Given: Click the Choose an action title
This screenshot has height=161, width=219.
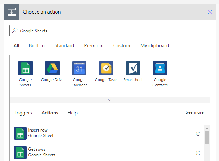Looking at the screenshot, I should click(x=42, y=12).
